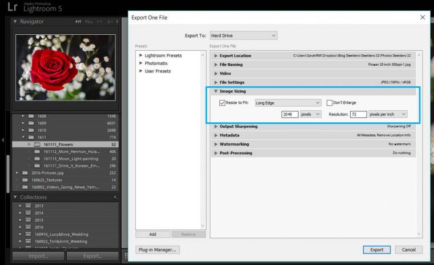Open the Plug-in Manager
434x265 pixels.
click(158, 250)
